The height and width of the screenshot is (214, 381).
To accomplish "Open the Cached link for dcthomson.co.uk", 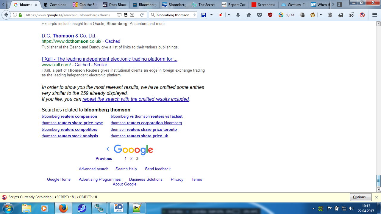I will point(113,41).
